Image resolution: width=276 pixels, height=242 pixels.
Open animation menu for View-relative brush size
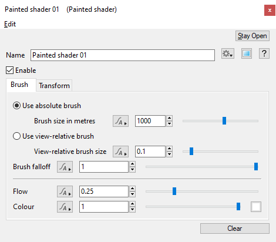(120, 152)
